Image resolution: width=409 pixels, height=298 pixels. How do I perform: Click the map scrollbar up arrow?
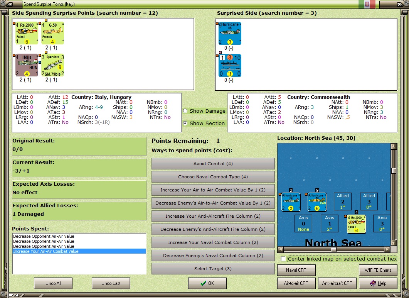coord(394,146)
